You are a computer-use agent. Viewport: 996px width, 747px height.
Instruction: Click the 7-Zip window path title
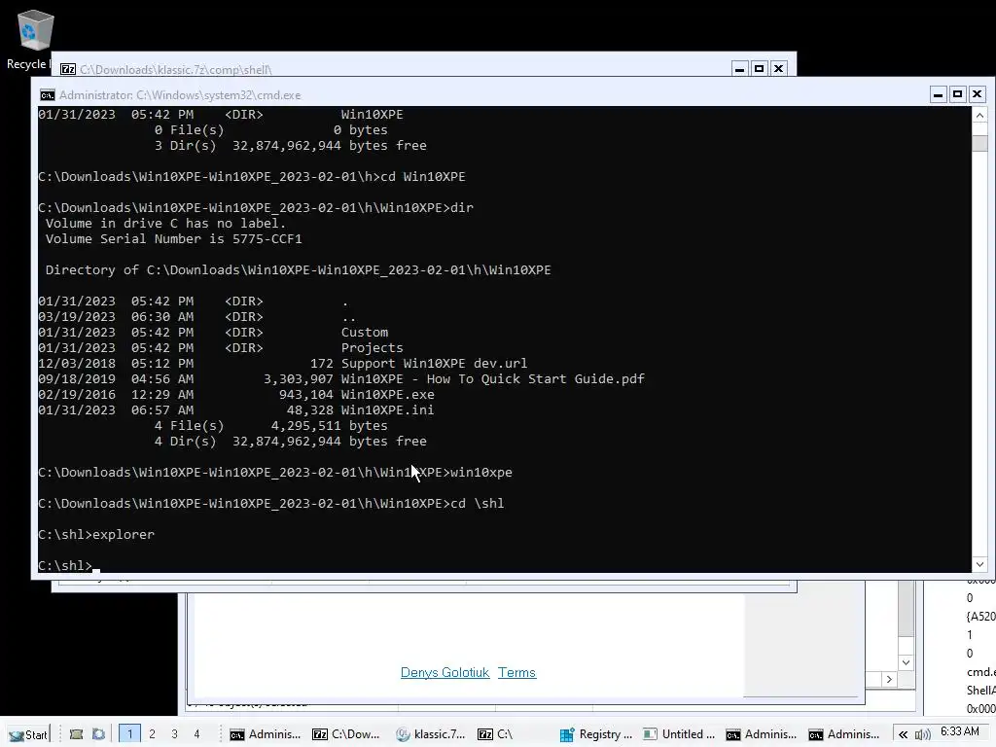tap(176, 70)
